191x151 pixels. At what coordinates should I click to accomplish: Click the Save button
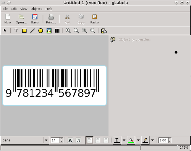click(x=35, y=19)
